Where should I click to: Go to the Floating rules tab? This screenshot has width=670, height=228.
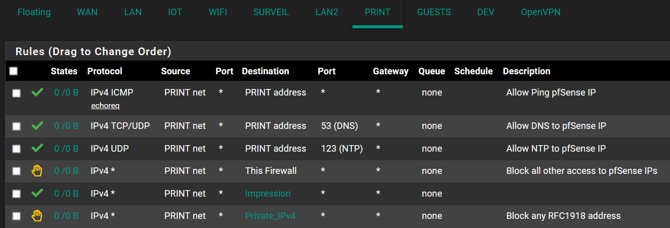[34, 12]
